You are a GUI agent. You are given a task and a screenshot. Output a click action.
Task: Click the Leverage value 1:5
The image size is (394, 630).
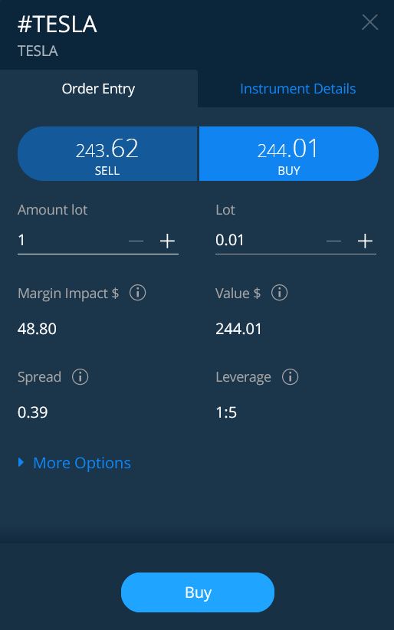tap(226, 412)
